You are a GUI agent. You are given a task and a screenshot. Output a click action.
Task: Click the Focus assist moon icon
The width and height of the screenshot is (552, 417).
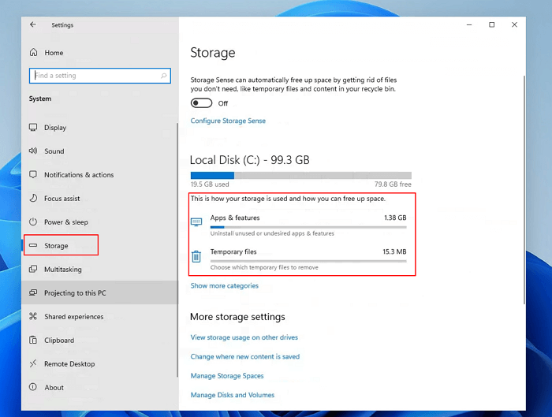33,199
